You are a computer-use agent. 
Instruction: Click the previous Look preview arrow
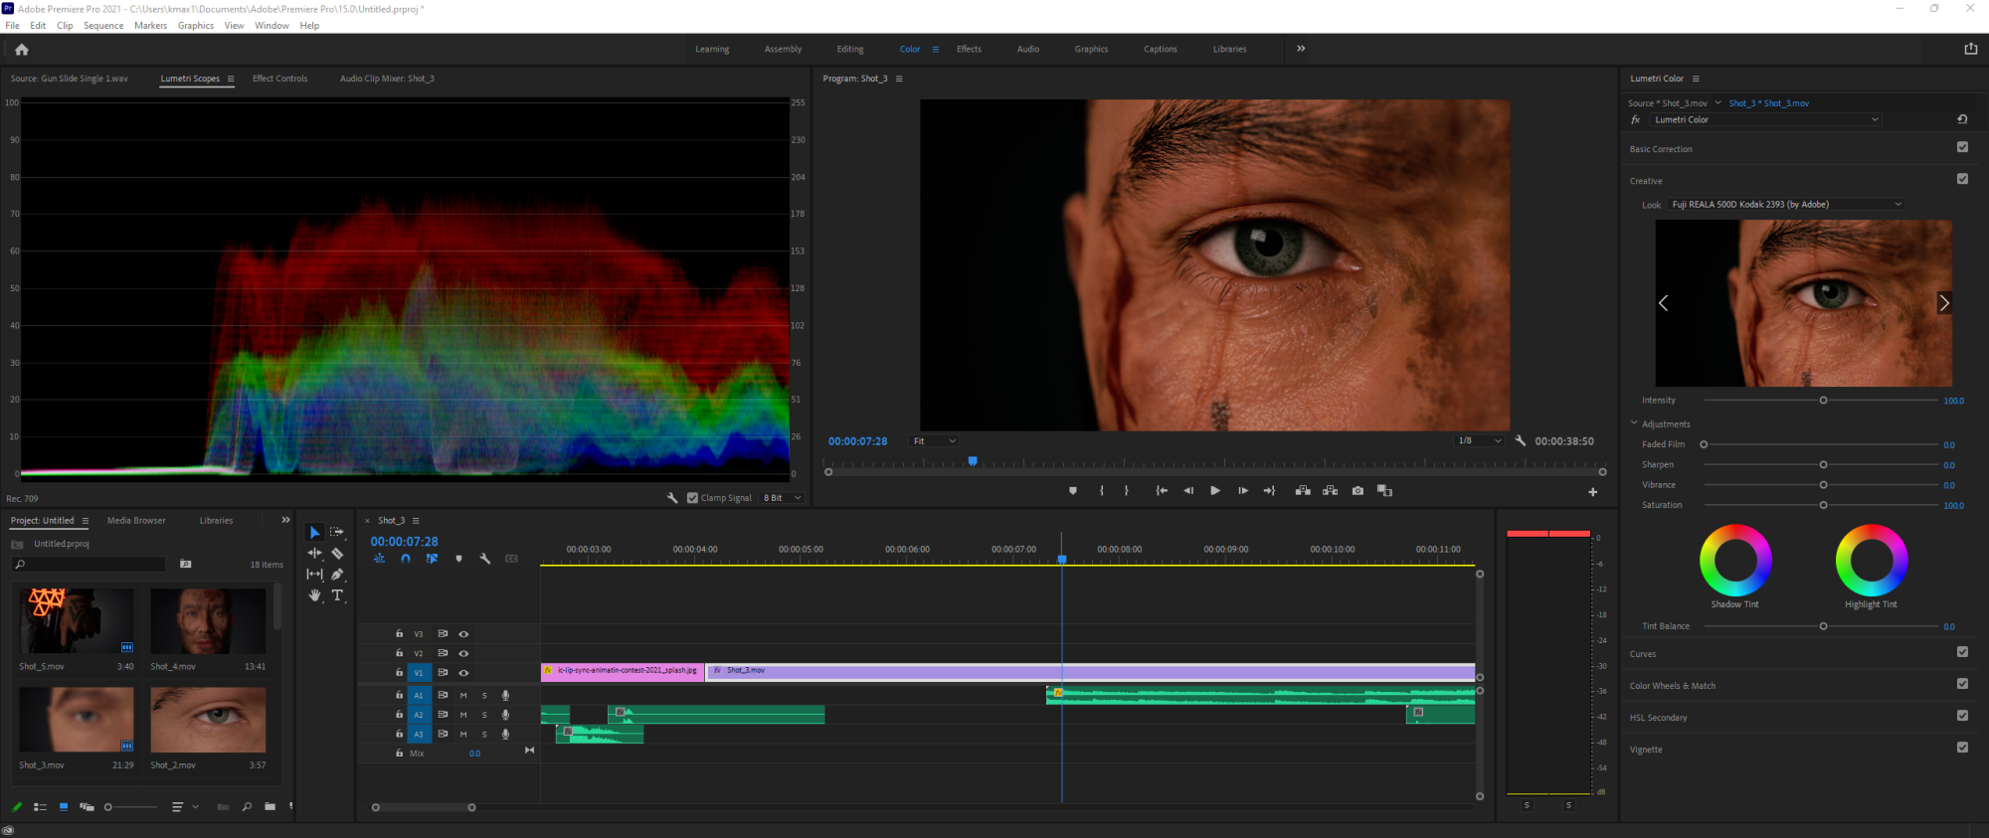click(1663, 303)
